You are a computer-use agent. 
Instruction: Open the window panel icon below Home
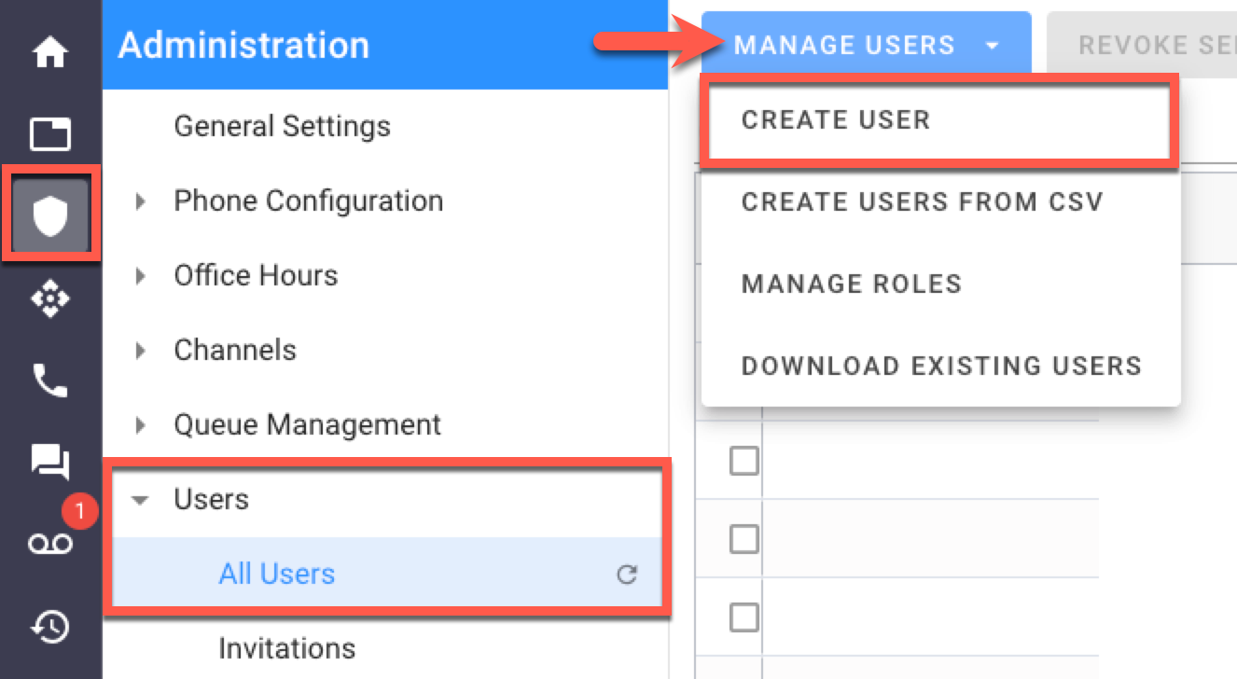click(x=50, y=134)
